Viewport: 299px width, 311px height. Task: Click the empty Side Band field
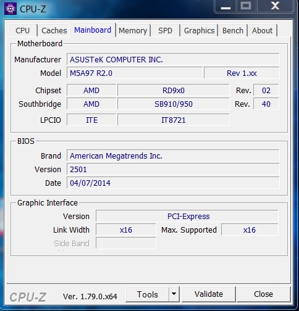tap(126, 243)
